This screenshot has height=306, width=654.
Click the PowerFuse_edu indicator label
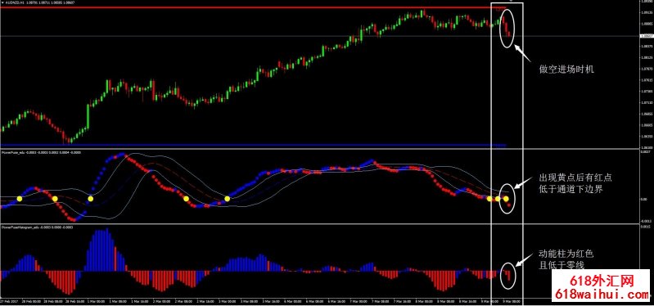(x=13, y=152)
